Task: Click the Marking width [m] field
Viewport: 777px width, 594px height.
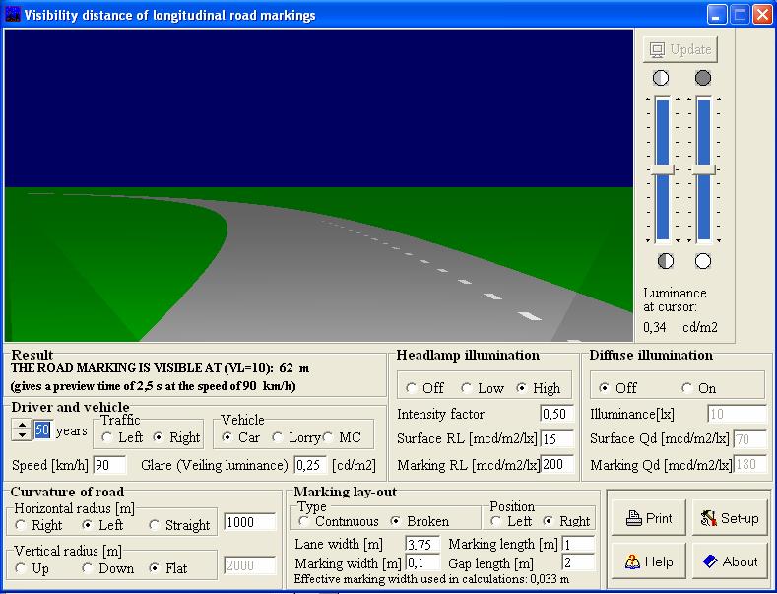Action: 422,562
